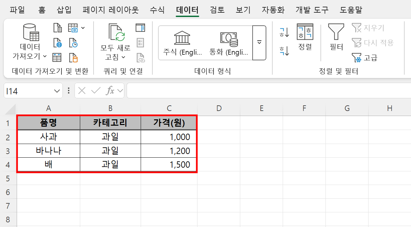Click the 1,500 price cell
The height and width of the screenshot is (227, 411).
pos(169,165)
